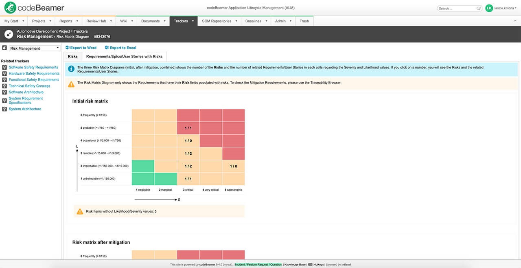The height and width of the screenshot is (268, 521).
Task: Click the '5 catastrophic' severity label
Action: [x=234, y=190]
